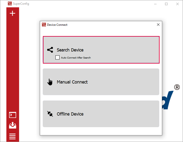
Task: Choose the Manual Connect option
Action: 101,82
